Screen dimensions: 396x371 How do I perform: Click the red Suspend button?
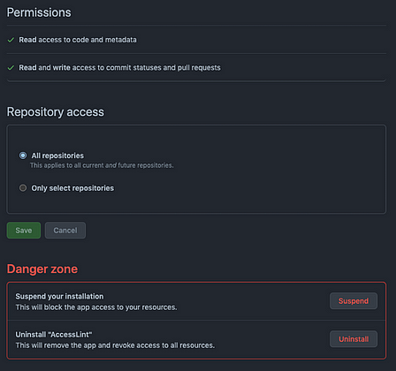click(x=354, y=301)
